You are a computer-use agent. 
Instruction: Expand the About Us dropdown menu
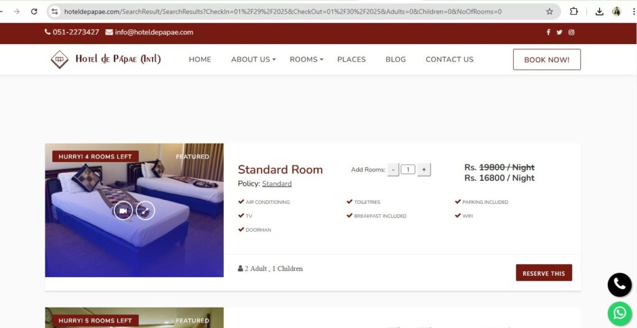(x=253, y=59)
